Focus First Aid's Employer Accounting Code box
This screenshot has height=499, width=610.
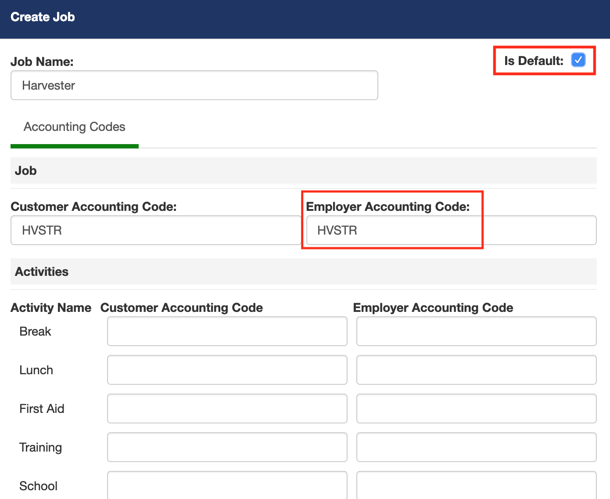(476, 409)
